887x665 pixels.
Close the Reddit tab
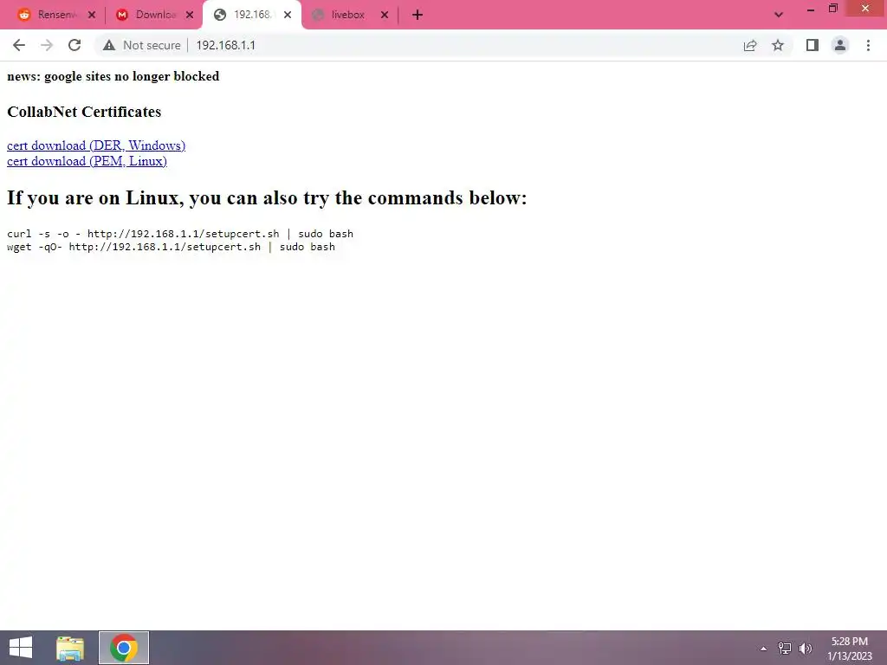click(92, 16)
